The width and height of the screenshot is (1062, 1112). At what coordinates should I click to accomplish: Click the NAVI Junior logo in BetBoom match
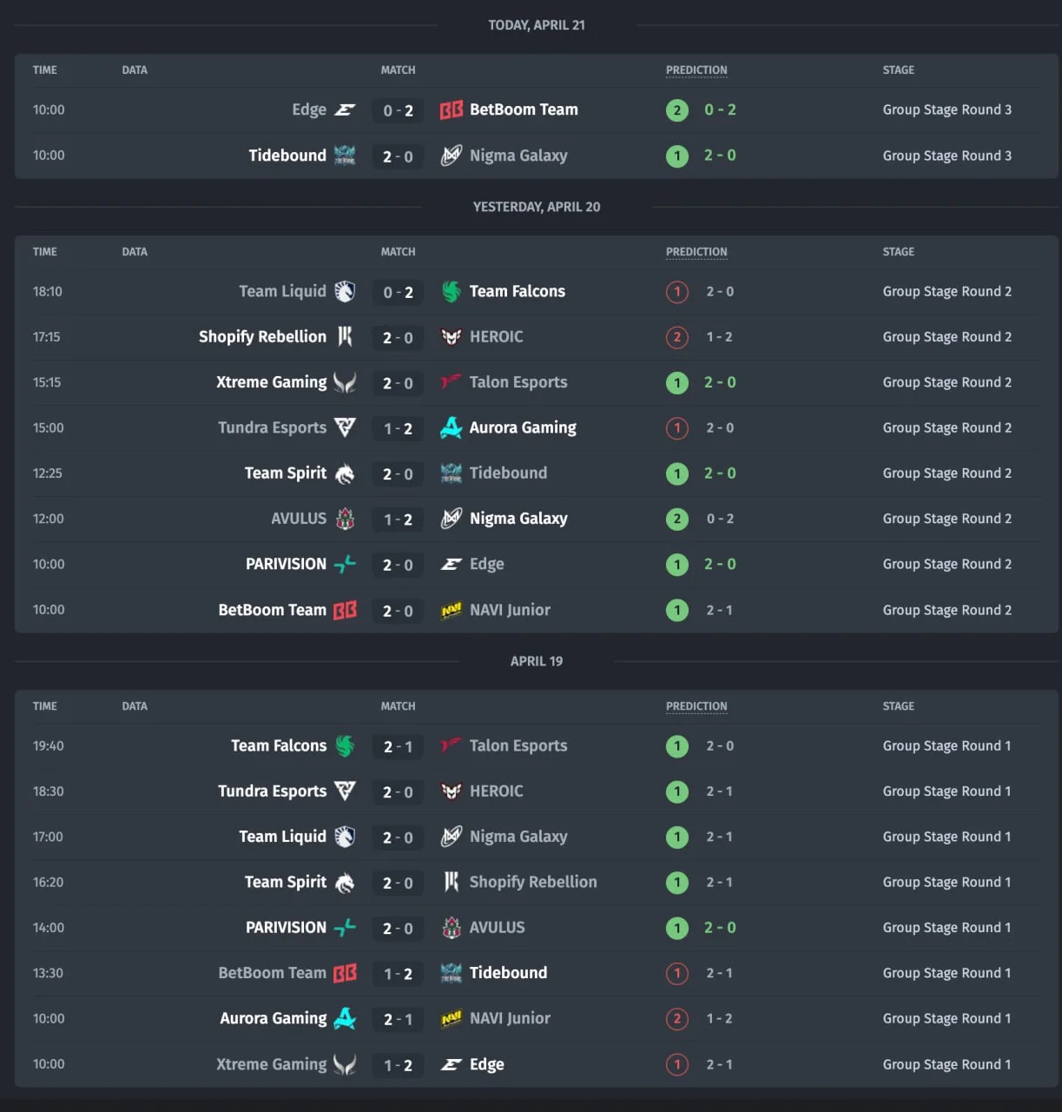pyautogui.click(x=451, y=611)
